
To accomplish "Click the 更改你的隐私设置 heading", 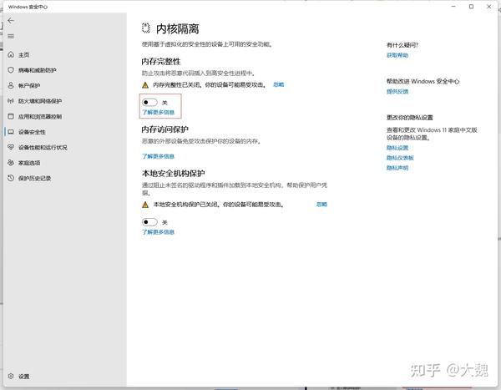I will click(410, 117).
